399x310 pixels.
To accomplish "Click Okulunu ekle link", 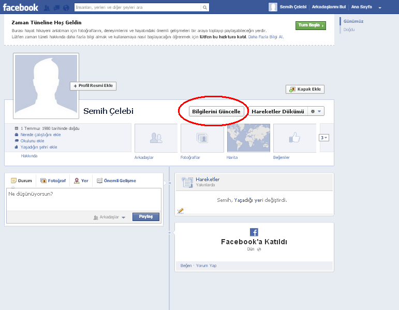I will click(x=32, y=141).
